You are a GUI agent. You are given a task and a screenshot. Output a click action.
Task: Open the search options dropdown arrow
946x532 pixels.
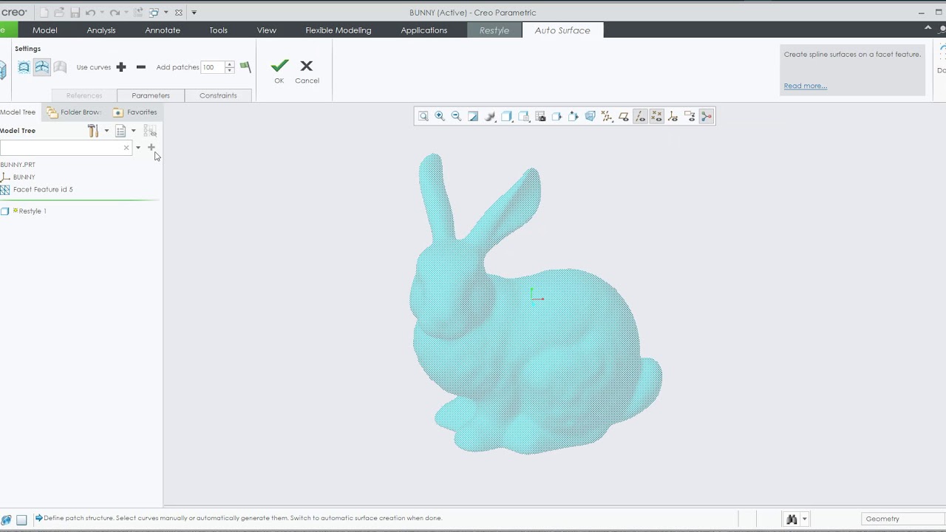138,148
